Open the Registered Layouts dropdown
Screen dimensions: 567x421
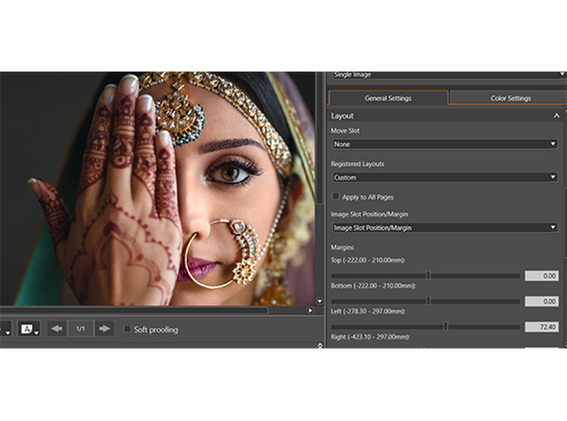coord(444,177)
